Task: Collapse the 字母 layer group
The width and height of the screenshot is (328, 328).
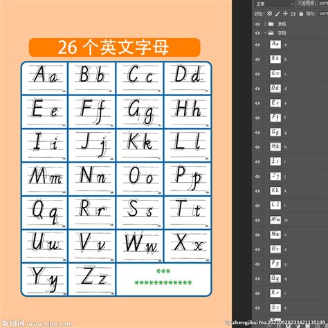Action: pos(265,33)
